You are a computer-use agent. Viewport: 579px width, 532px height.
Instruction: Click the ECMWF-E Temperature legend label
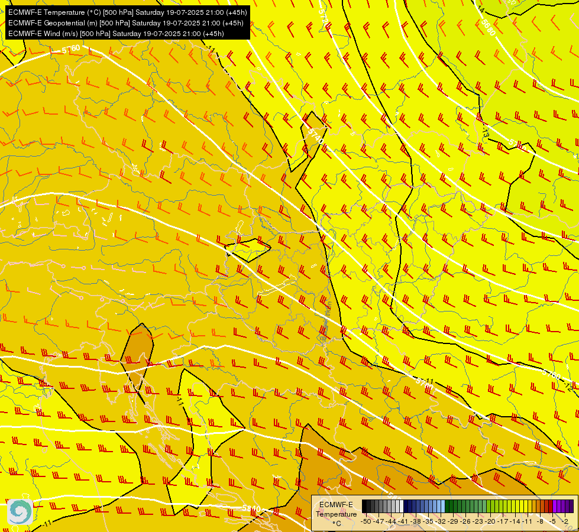pos(337,510)
